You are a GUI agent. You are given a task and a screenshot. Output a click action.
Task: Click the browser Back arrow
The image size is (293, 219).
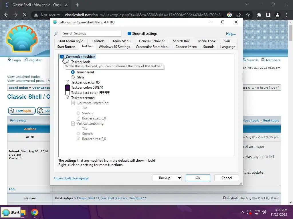coord(6,15)
